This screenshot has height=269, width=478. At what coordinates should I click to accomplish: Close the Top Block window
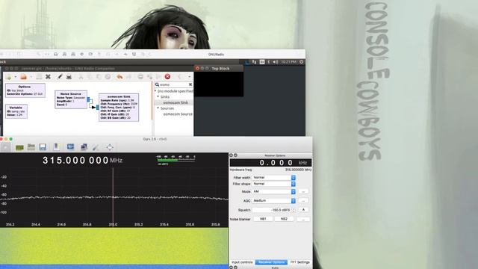coord(197,68)
